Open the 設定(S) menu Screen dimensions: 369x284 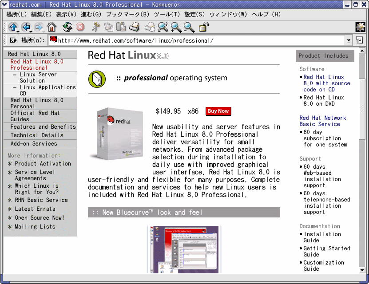194,15
